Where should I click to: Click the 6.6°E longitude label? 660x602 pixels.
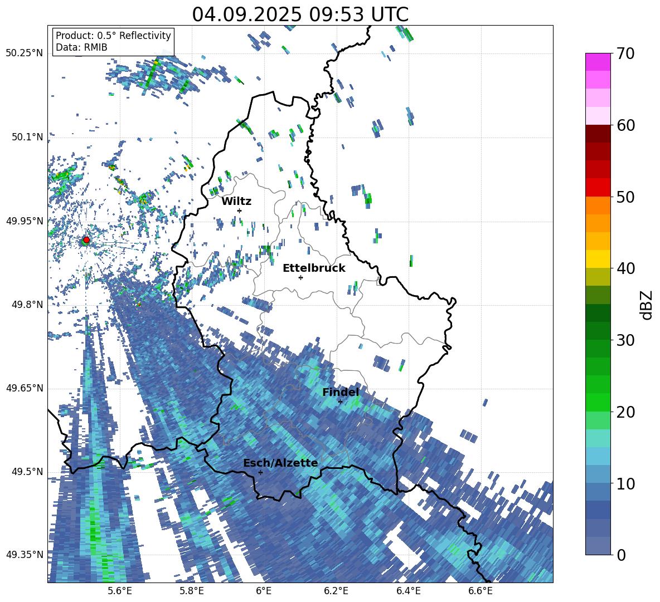click(481, 591)
